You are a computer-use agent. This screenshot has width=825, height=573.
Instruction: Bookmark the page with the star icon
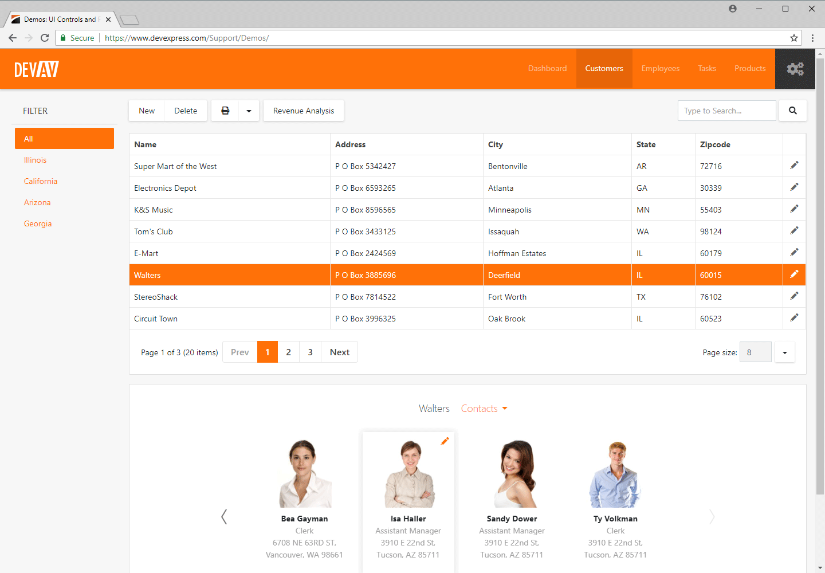795,38
